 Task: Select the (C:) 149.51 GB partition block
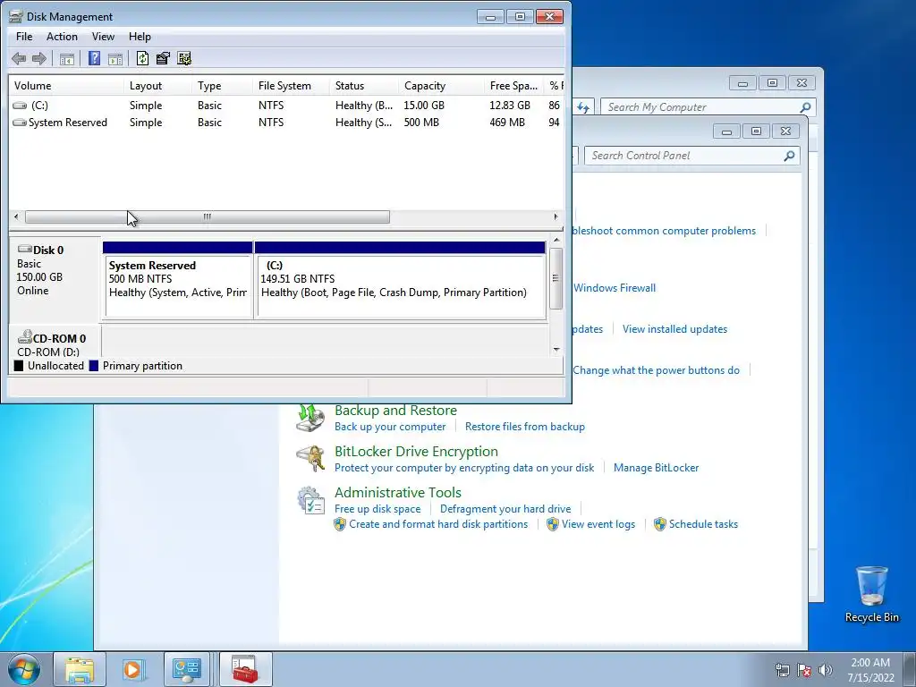point(401,280)
